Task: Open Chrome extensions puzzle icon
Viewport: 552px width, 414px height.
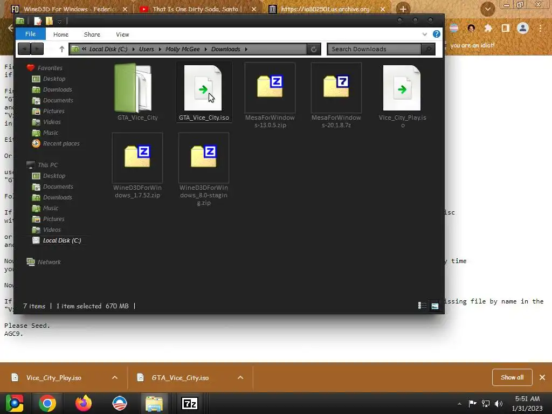Action: coord(488,28)
